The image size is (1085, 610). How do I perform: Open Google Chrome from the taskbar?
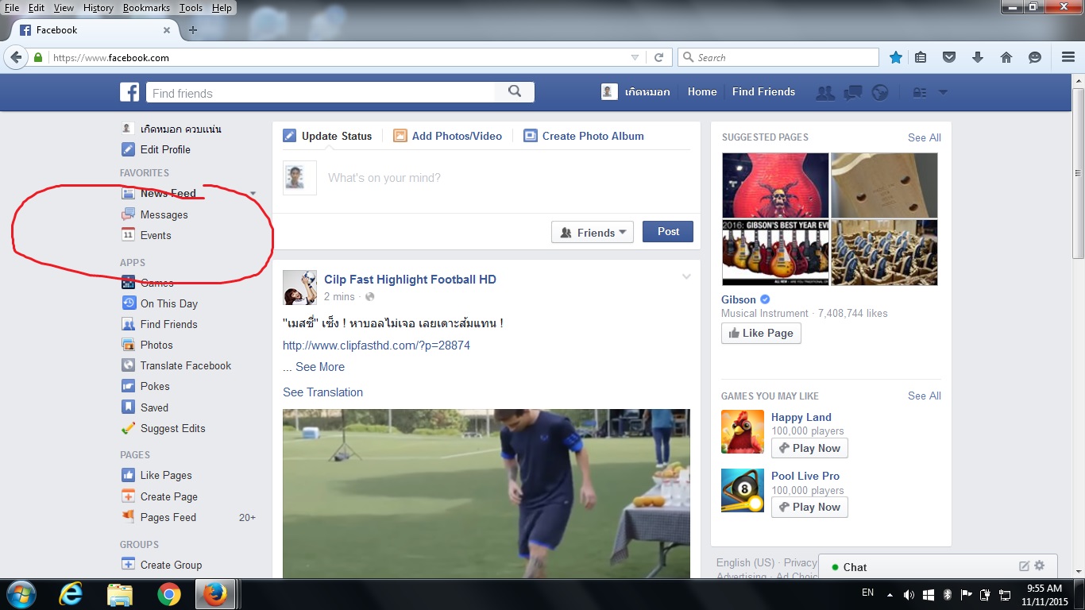click(168, 594)
